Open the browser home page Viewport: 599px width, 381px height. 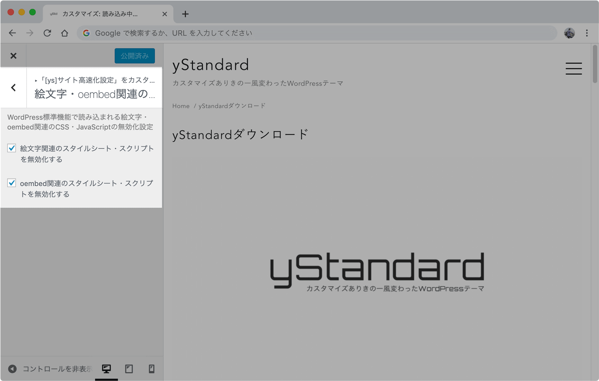click(x=65, y=33)
